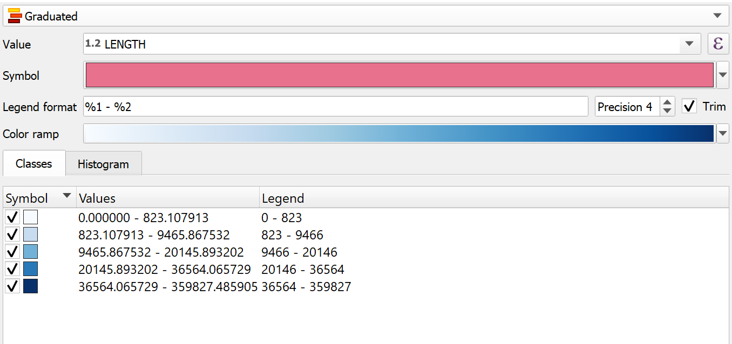This screenshot has height=344, width=732.
Task: Click the Graduated renderer icon
Action: (15, 16)
